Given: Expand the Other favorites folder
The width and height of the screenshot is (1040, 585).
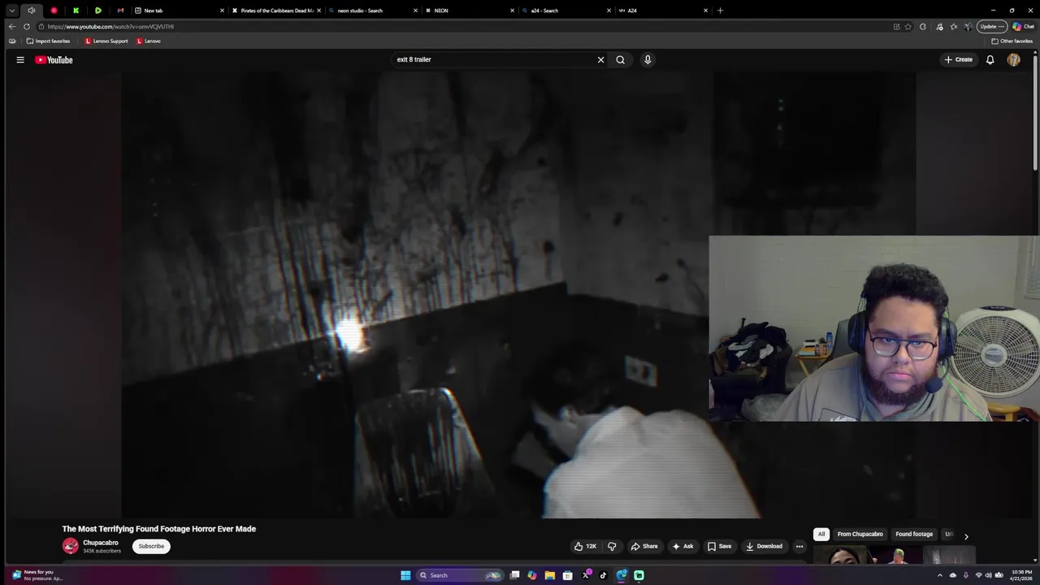Looking at the screenshot, I should (x=1012, y=41).
